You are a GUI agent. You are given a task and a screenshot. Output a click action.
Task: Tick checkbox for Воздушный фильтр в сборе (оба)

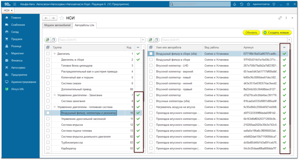coord(151,54)
